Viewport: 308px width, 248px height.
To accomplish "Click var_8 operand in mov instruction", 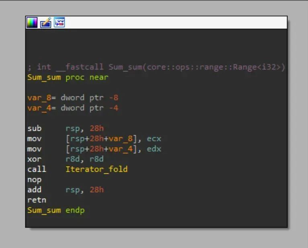I will click(121, 138).
